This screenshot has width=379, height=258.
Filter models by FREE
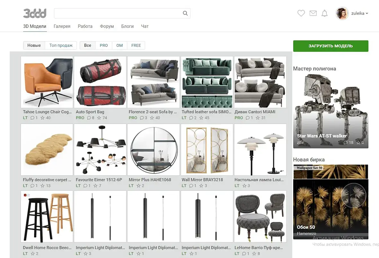tap(136, 46)
